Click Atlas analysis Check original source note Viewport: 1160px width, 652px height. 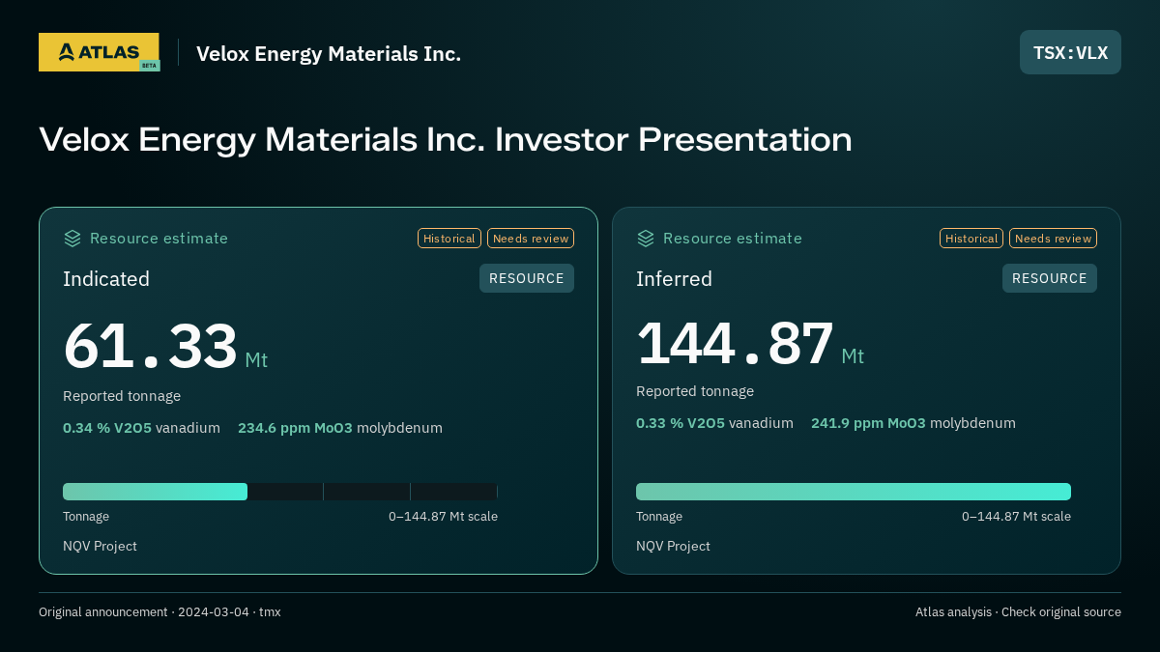[x=1018, y=612]
